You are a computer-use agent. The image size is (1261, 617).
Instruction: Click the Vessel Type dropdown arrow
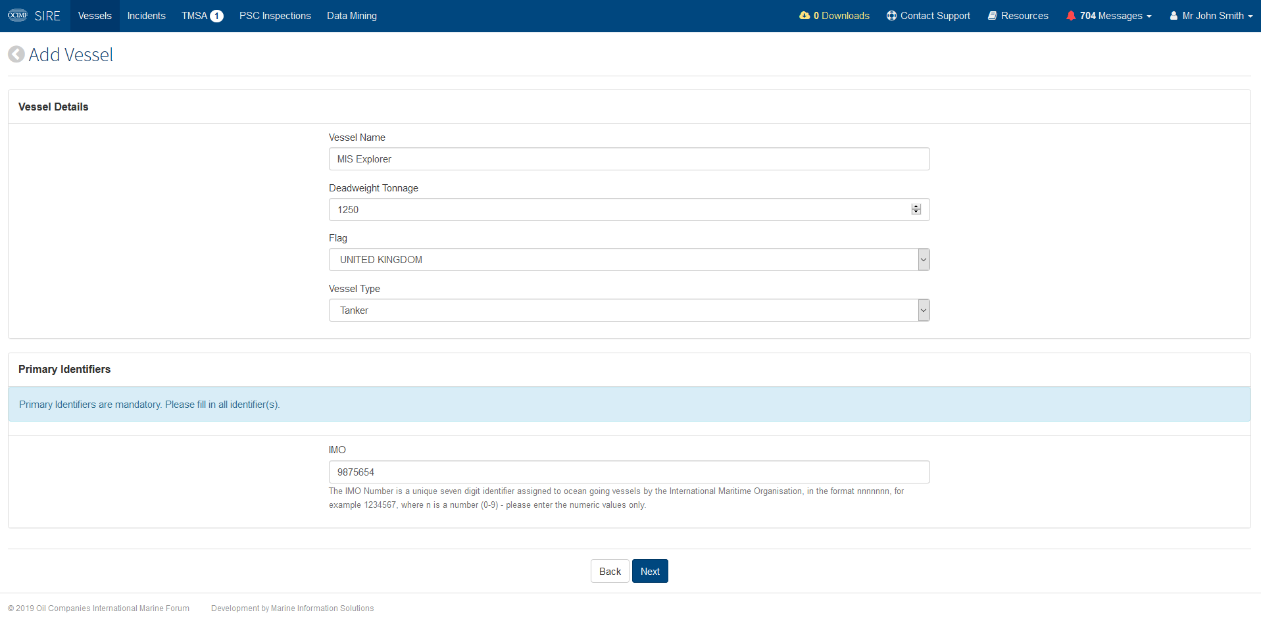point(924,310)
